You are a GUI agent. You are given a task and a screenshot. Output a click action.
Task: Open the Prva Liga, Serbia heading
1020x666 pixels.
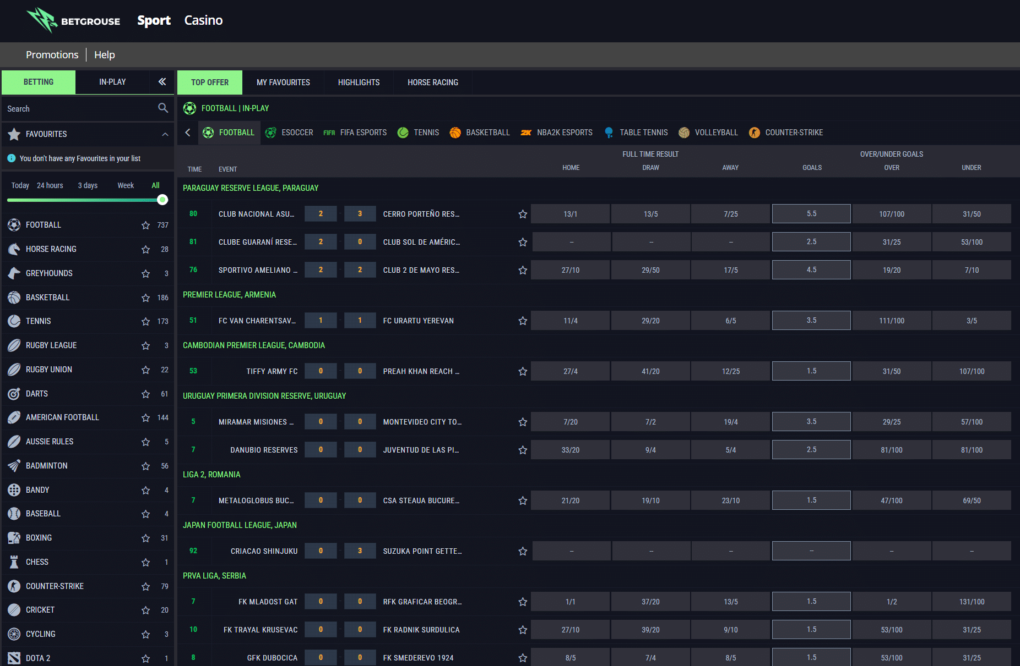214,576
